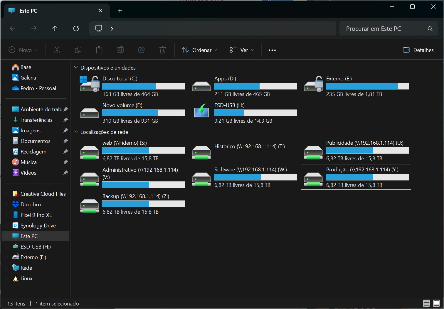
Task: Toggle the Detalhes pane
Action: (418, 50)
